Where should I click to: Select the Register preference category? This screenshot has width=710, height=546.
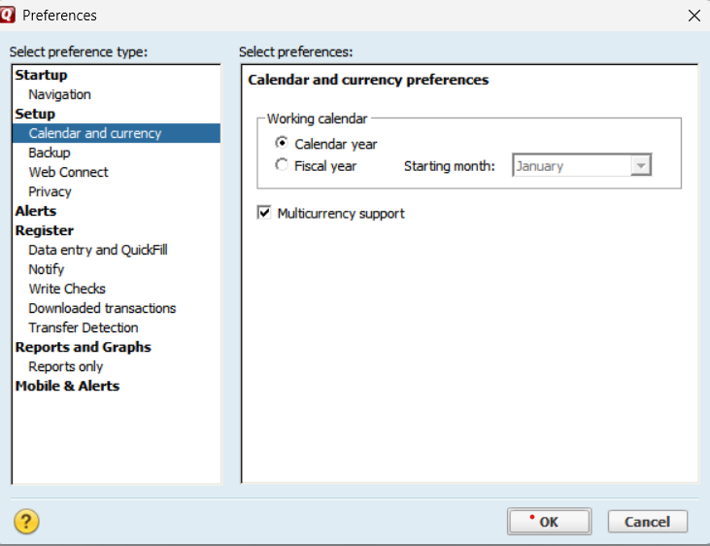coord(44,230)
